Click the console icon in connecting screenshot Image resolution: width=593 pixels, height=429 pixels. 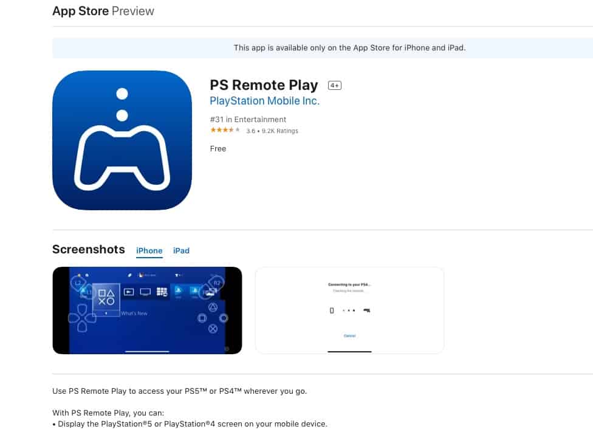pos(366,311)
